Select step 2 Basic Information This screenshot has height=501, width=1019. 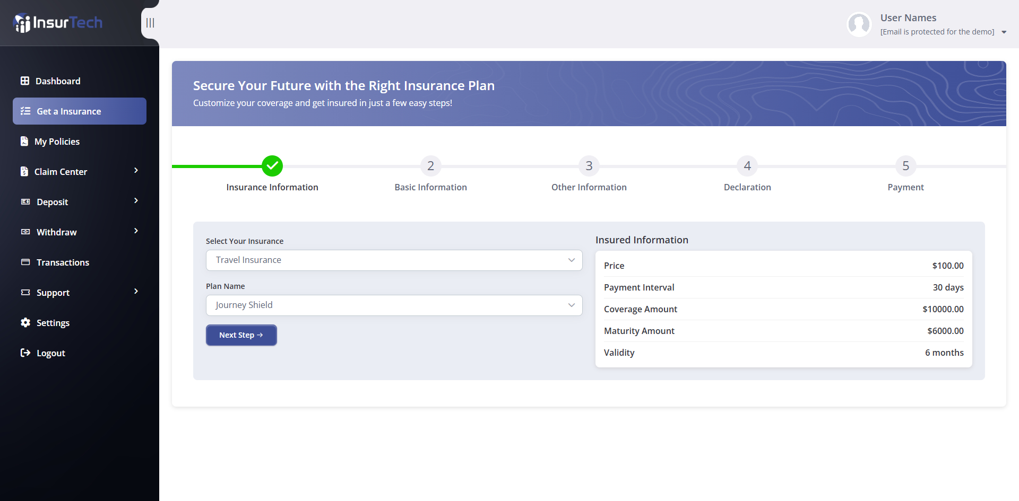[x=430, y=166]
